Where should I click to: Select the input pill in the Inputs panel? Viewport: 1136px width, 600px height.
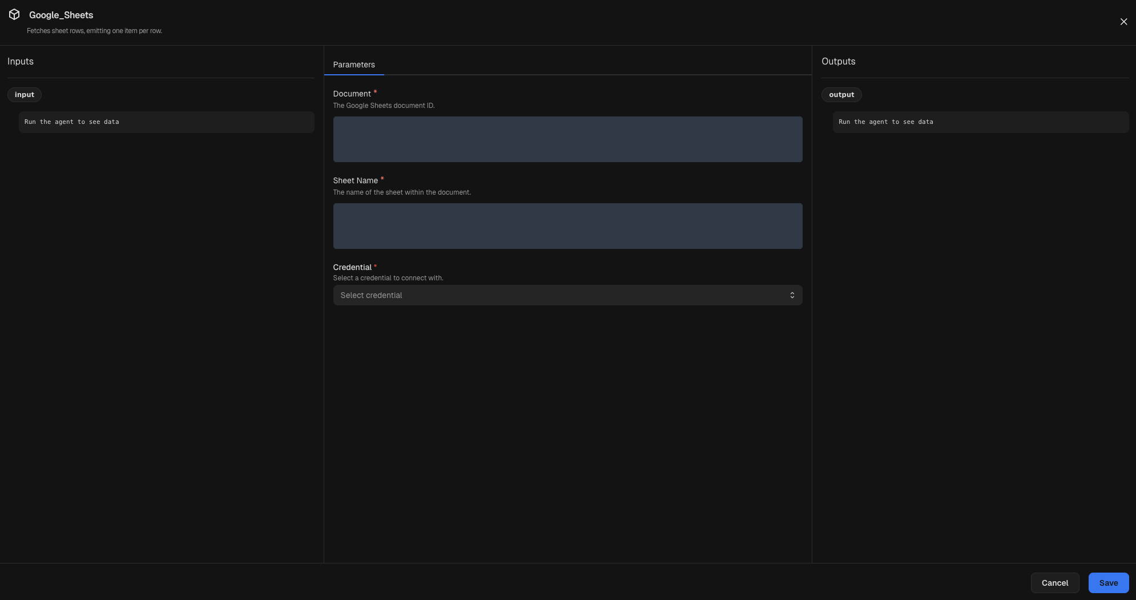click(x=25, y=94)
